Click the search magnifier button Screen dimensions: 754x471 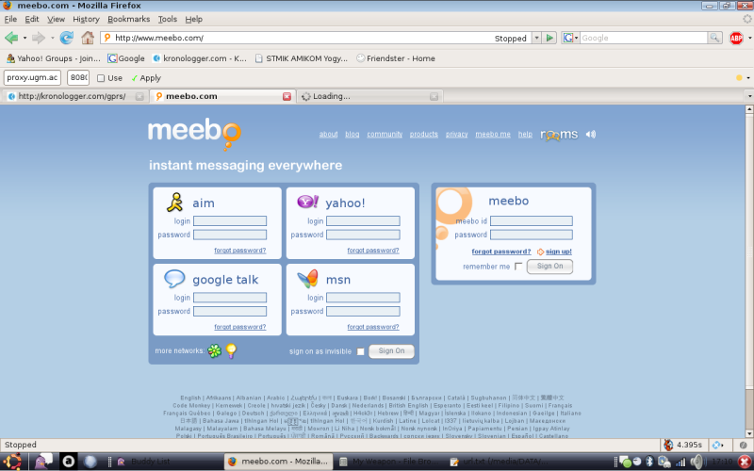point(714,38)
